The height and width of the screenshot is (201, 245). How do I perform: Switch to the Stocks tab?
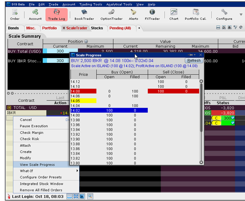coord(97,28)
